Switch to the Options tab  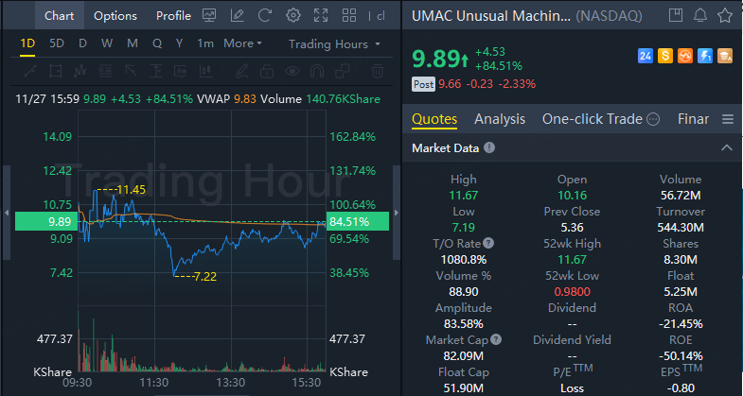coord(115,16)
